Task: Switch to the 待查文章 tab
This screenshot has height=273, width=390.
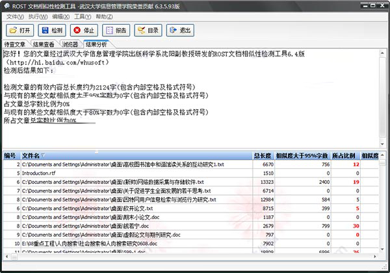Action: pyautogui.click(x=15, y=44)
